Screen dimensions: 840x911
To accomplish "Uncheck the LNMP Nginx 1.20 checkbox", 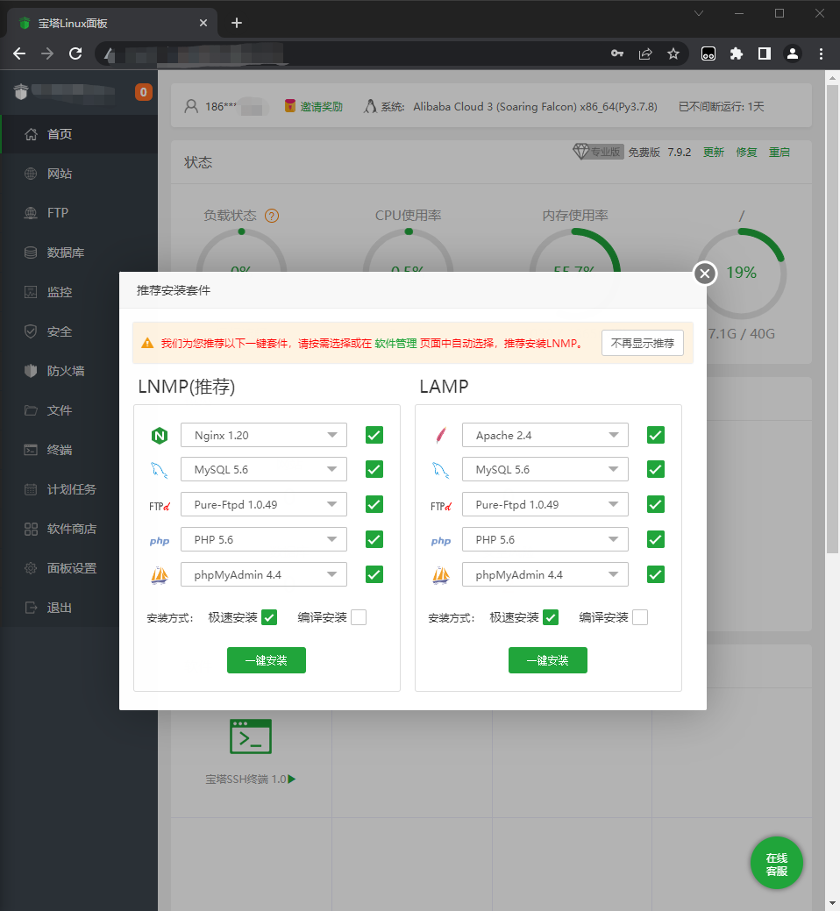I will pyautogui.click(x=374, y=435).
